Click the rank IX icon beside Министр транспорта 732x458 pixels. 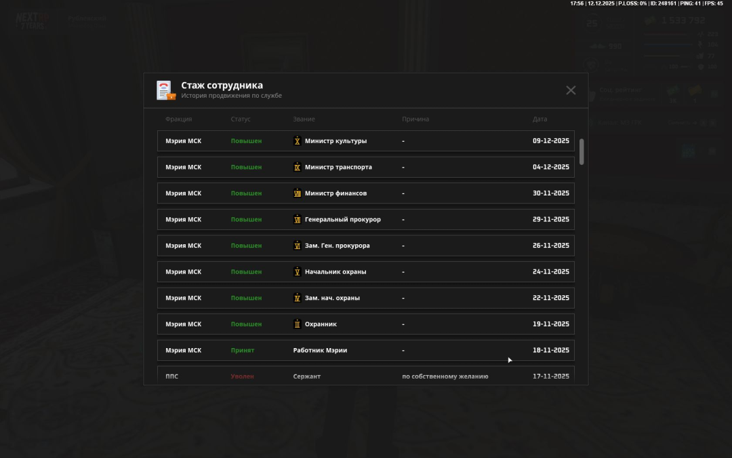(297, 167)
